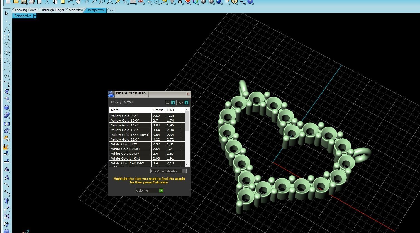Select the Rectangle tool
This screenshot has height=233, width=420.
(7, 68)
